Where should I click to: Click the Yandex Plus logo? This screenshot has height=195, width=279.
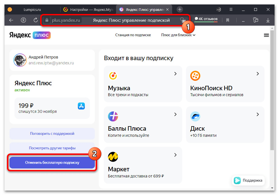[30, 35]
